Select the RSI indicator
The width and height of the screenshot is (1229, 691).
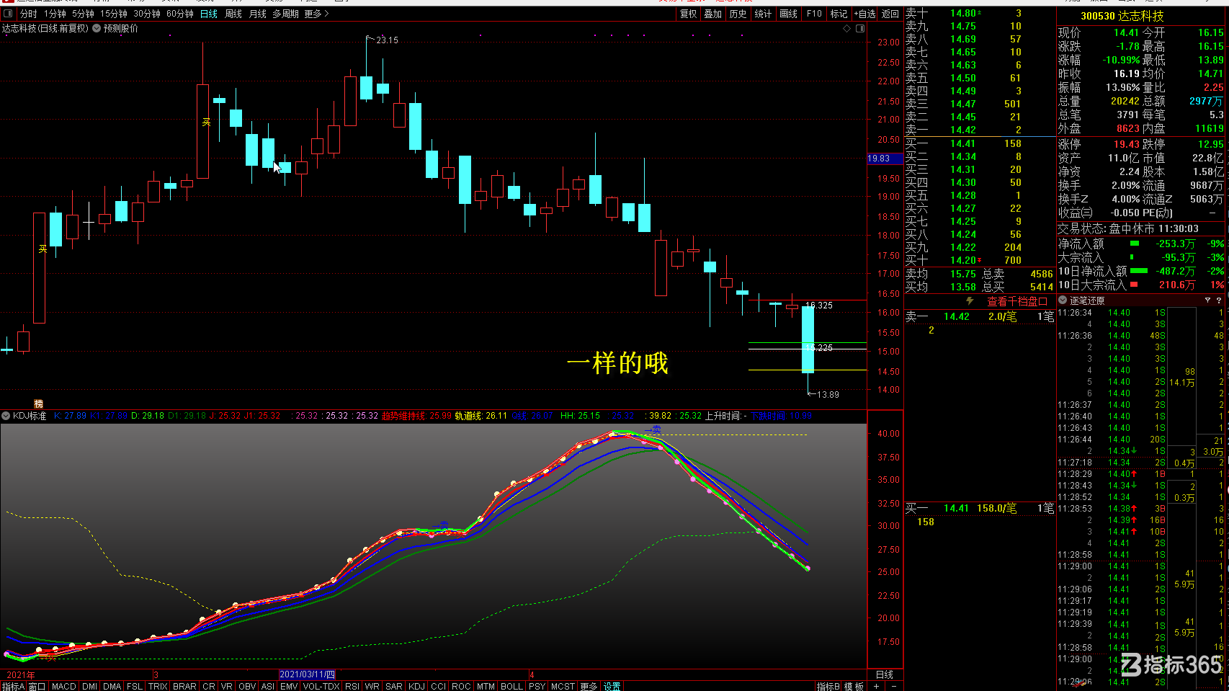click(352, 686)
